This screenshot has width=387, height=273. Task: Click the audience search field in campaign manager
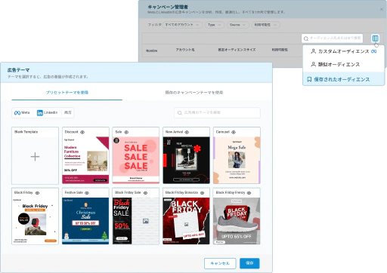coord(332,38)
